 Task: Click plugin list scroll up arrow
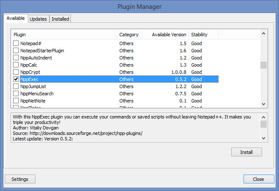pos(264,33)
